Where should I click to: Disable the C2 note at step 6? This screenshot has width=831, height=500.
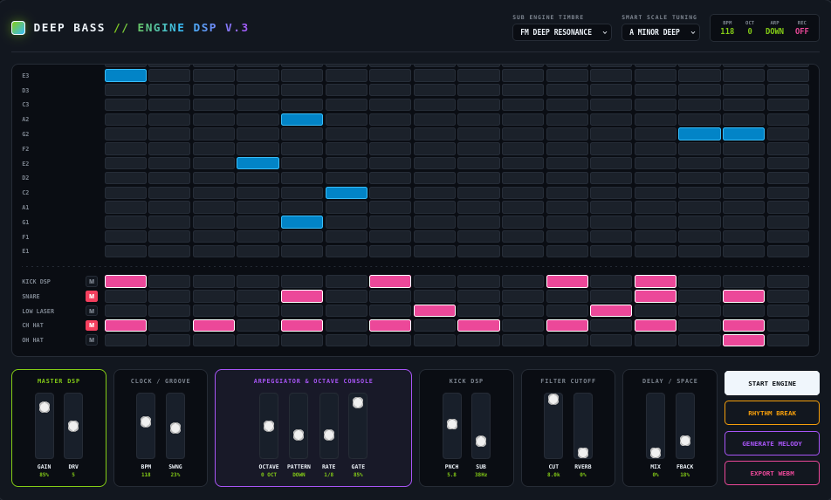(347, 193)
